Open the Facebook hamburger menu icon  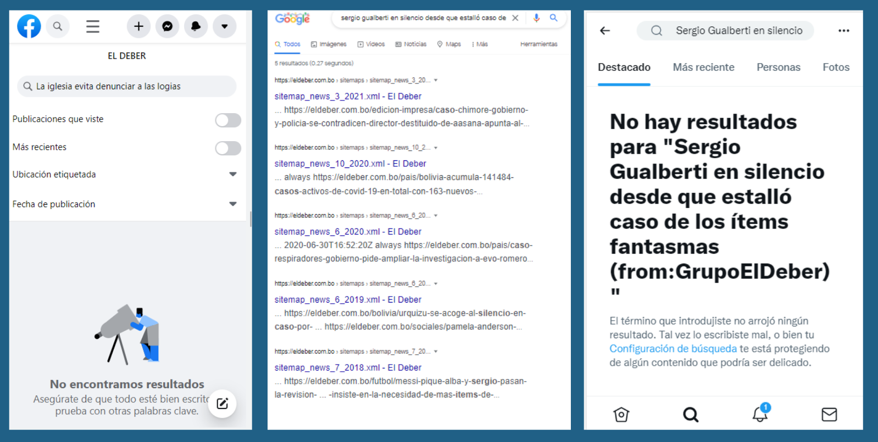coord(93,26)
